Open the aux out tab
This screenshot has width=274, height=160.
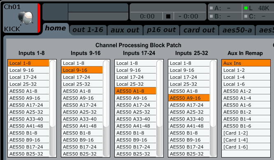pyautogui.click(x=125, y=30)
